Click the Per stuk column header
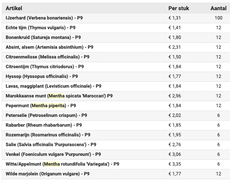230x183 pixels. pos(178,8)
